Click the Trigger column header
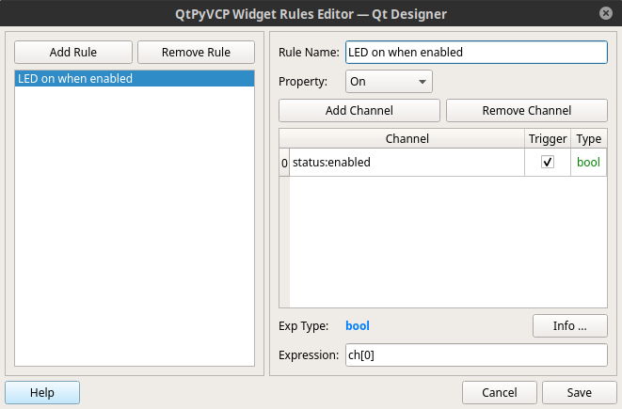The image size is (622, 409). tap(548, 139)
